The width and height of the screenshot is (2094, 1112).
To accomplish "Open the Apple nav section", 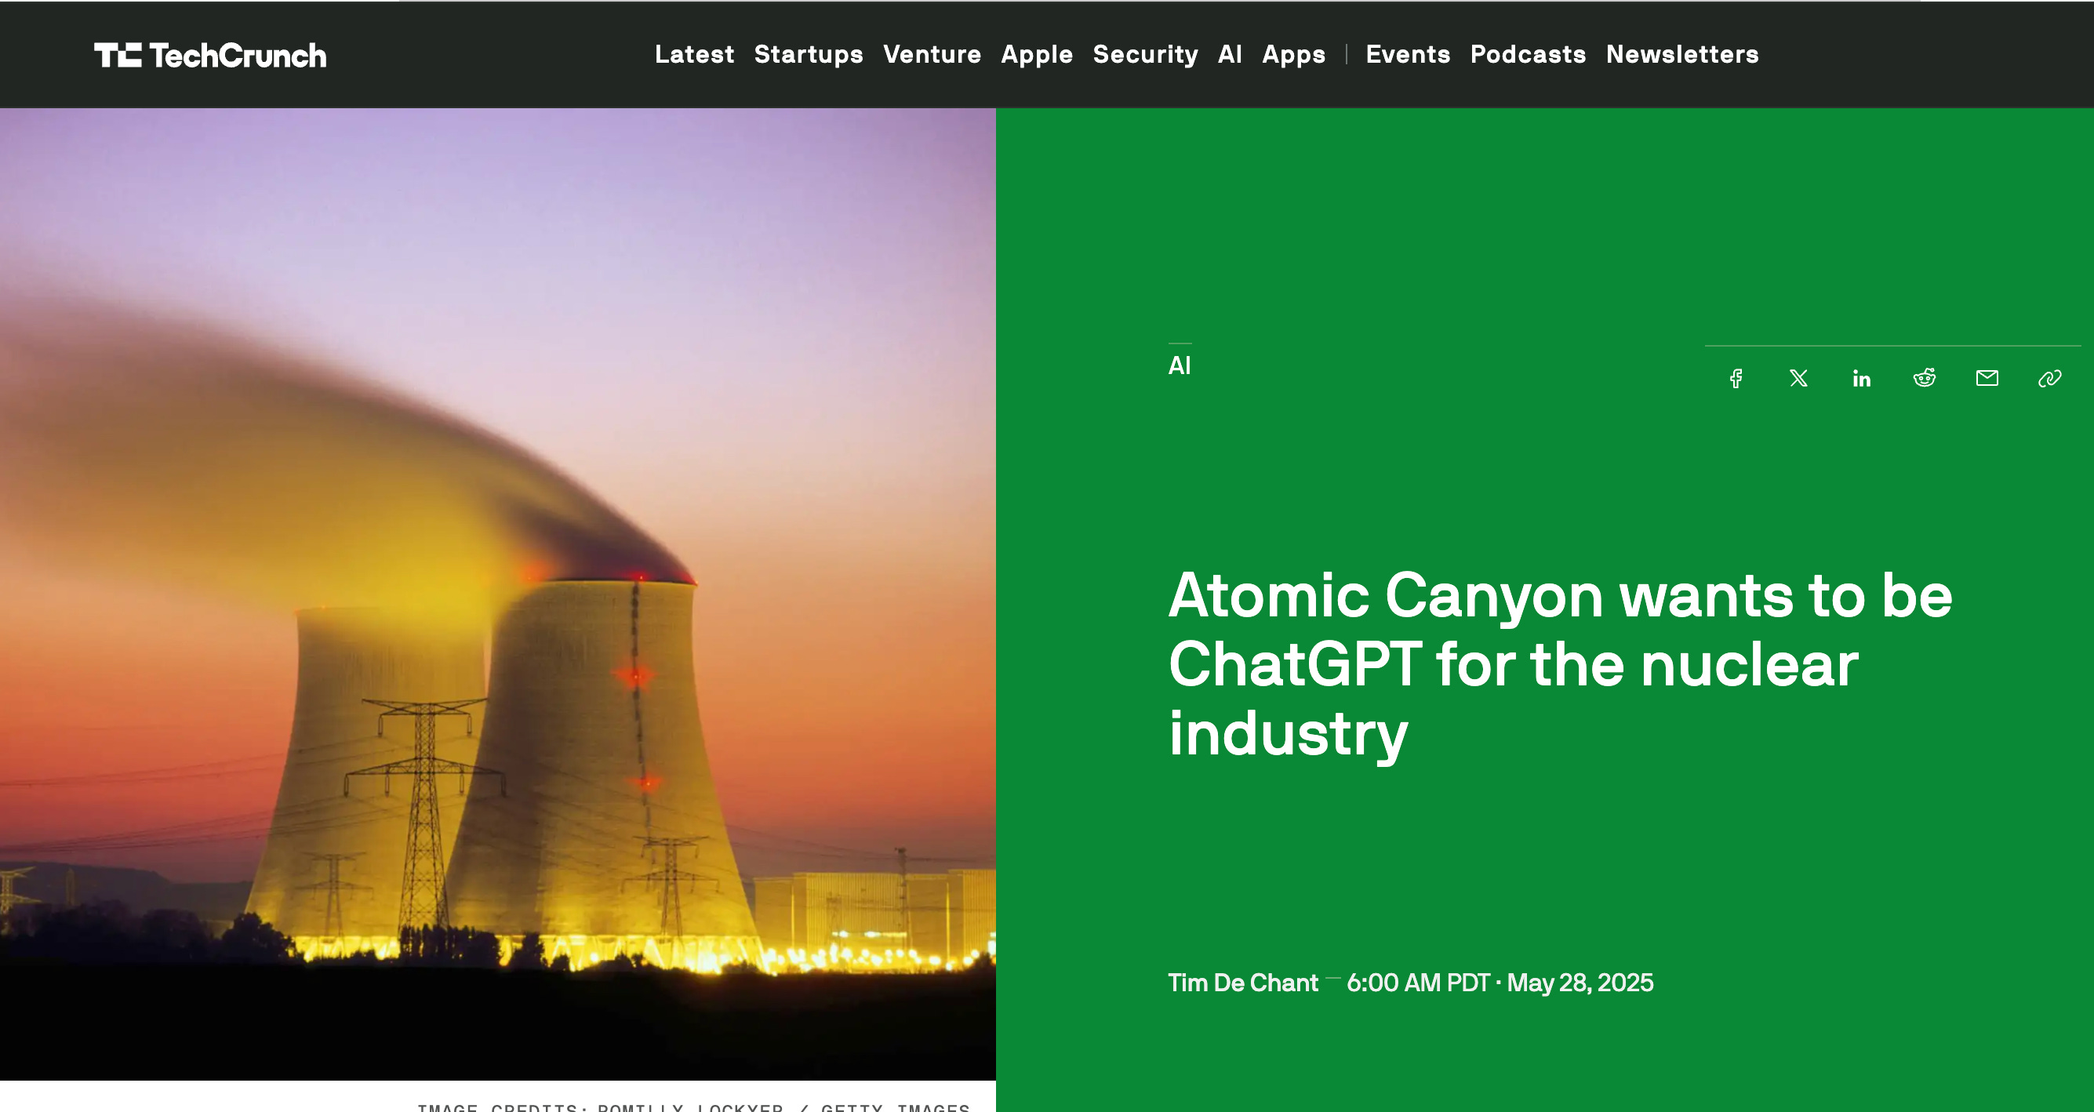I will (x=1037, y=54).
